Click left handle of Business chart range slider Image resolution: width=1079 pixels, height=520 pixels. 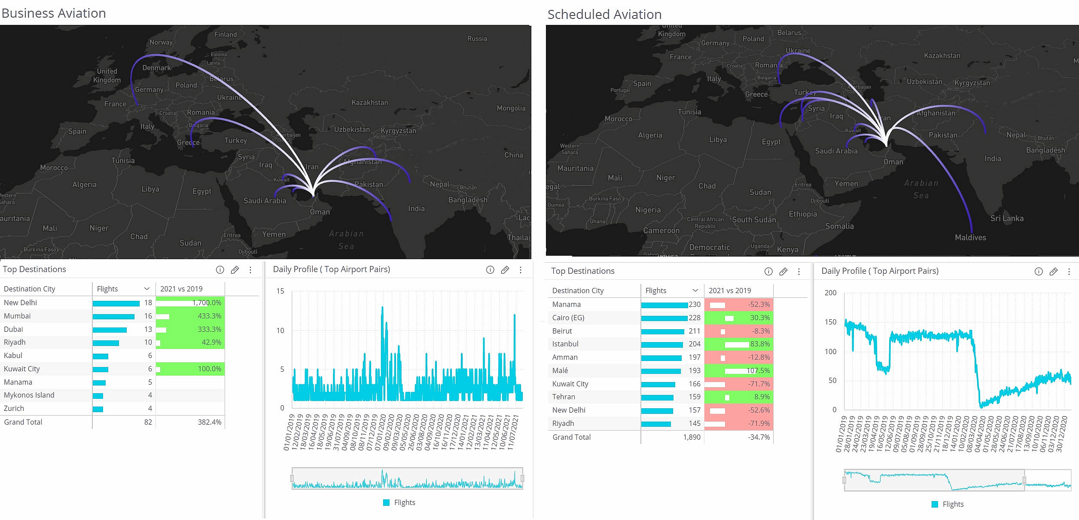click(292, 478)
